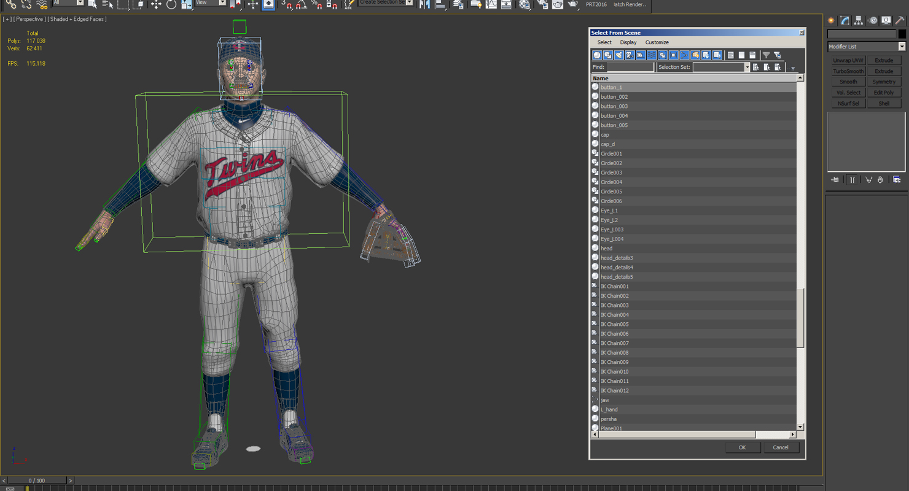This screenshot has width=909, height=491.
Task: Click the Name column header
Action: (693, 79)
